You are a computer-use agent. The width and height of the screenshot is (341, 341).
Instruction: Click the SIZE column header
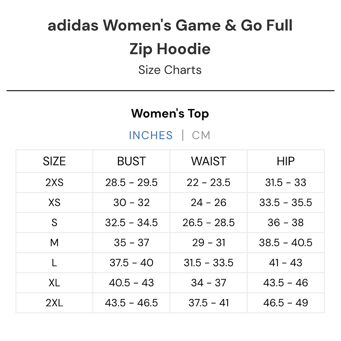click(54, 161)
